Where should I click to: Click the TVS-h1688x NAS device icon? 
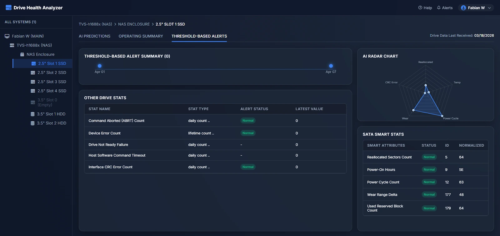point(12,45)
